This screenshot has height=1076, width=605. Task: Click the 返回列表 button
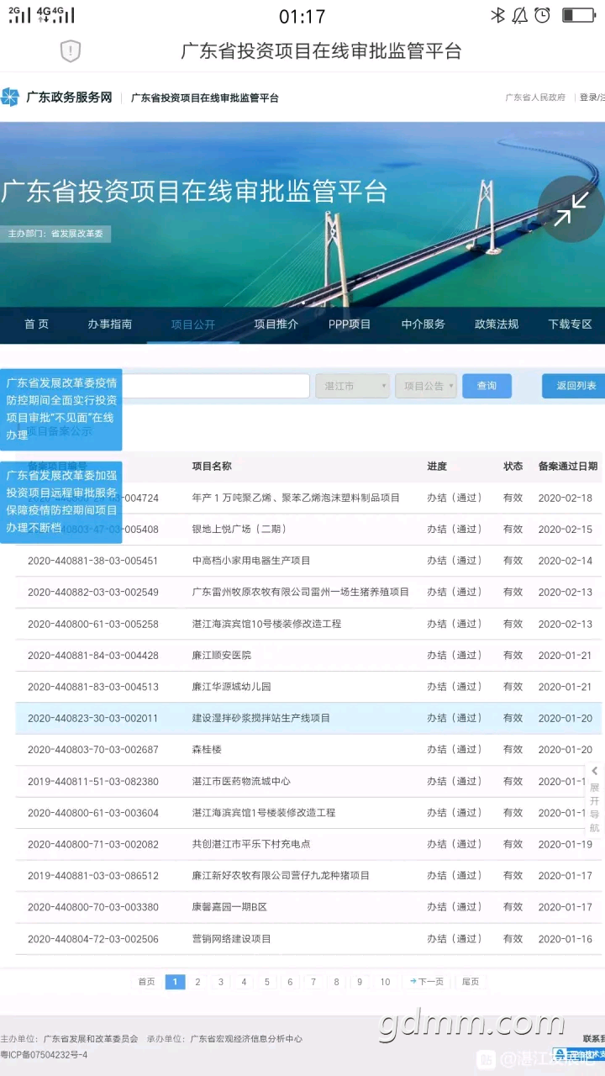[575, 386]
